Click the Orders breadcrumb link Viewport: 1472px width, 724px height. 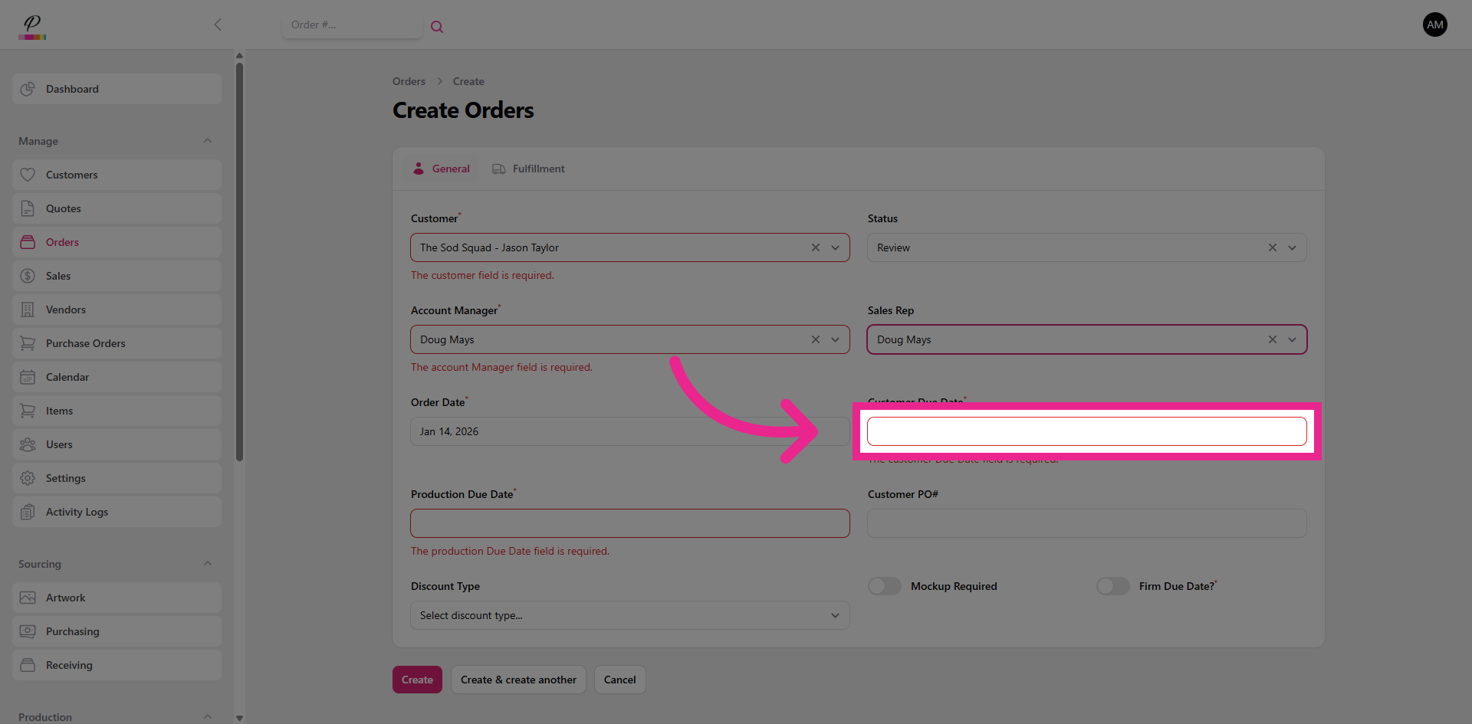pos(409,81)
